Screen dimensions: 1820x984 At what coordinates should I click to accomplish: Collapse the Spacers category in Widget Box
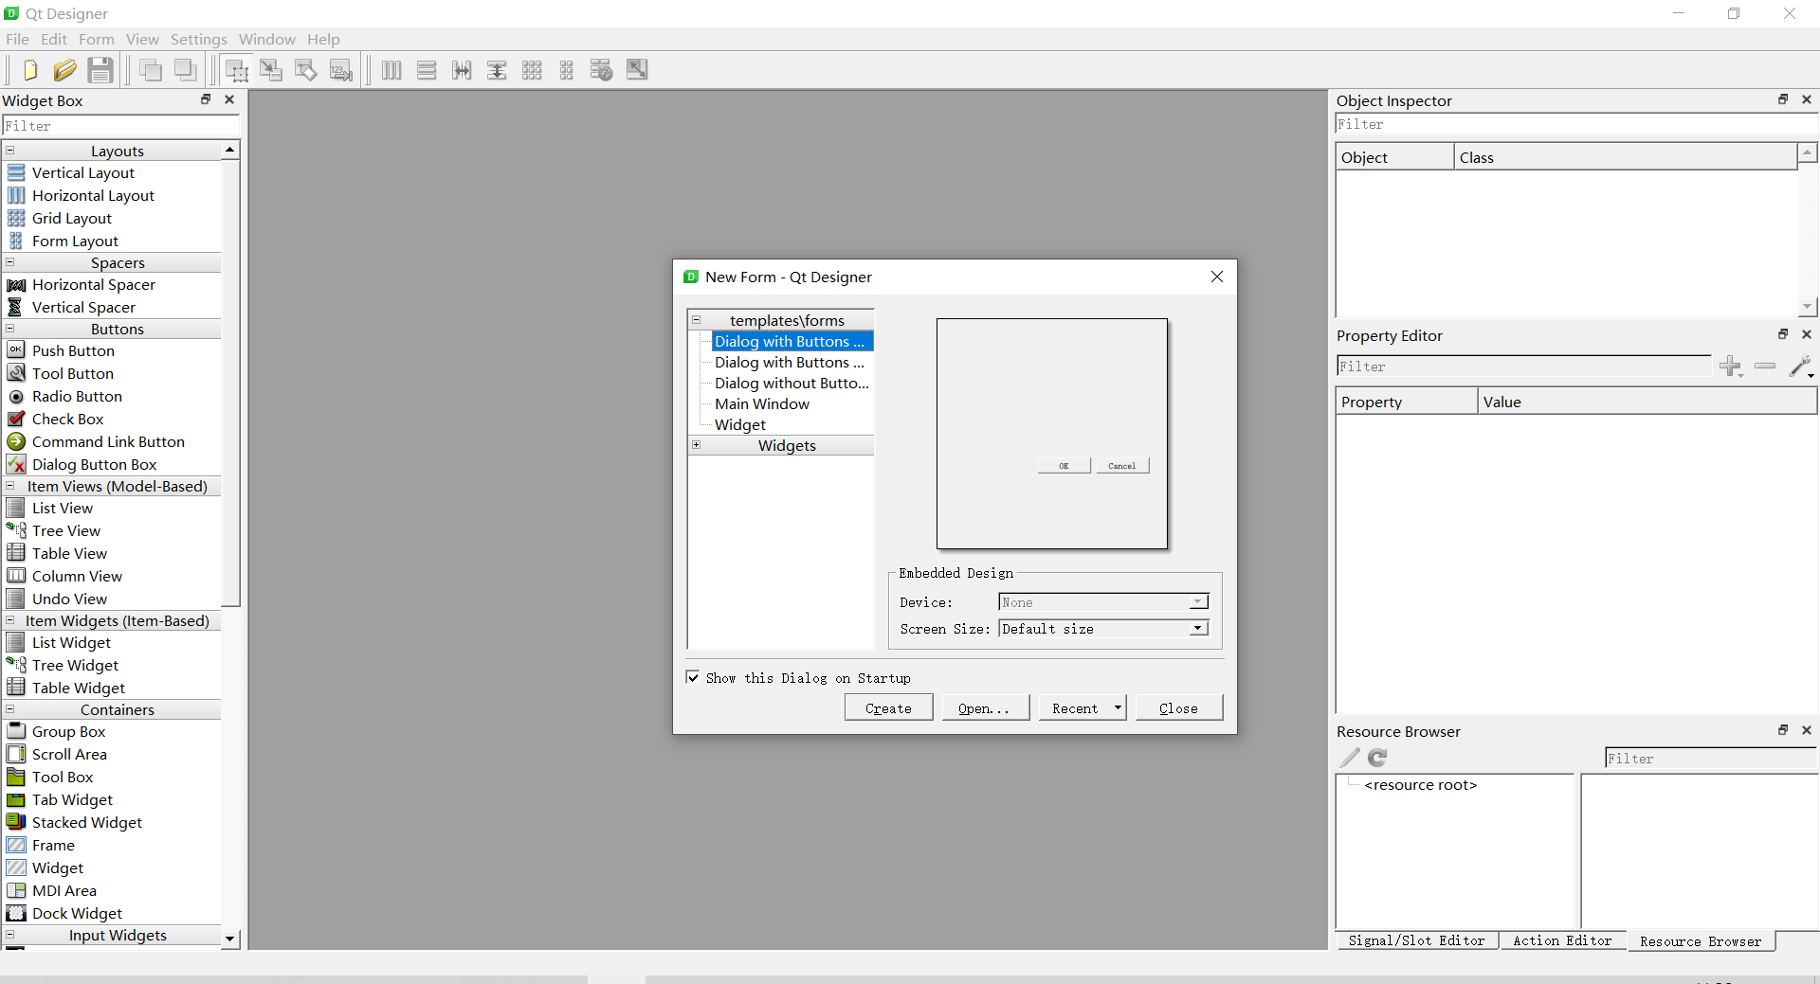point(9,262)
